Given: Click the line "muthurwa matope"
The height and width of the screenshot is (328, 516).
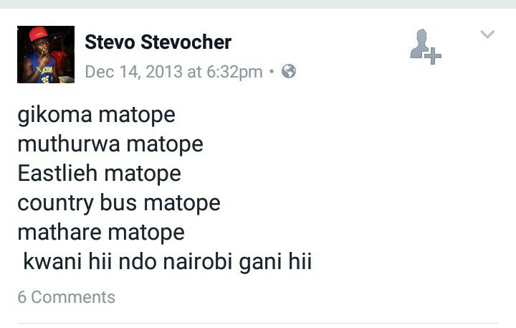Looking at the screenshot, I should (x=110, y=144).
